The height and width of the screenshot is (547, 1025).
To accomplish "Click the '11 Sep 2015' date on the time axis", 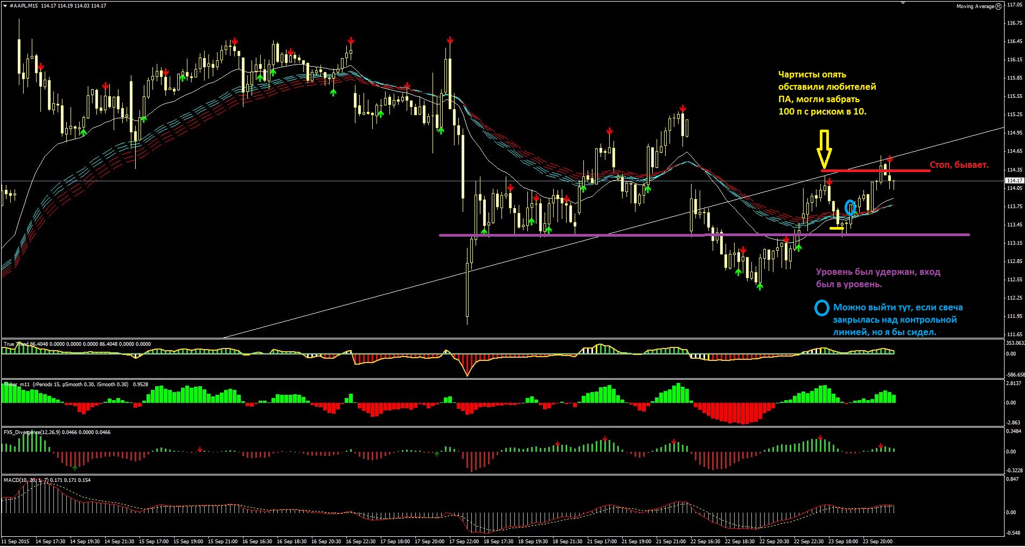I will tap(16, 542).
